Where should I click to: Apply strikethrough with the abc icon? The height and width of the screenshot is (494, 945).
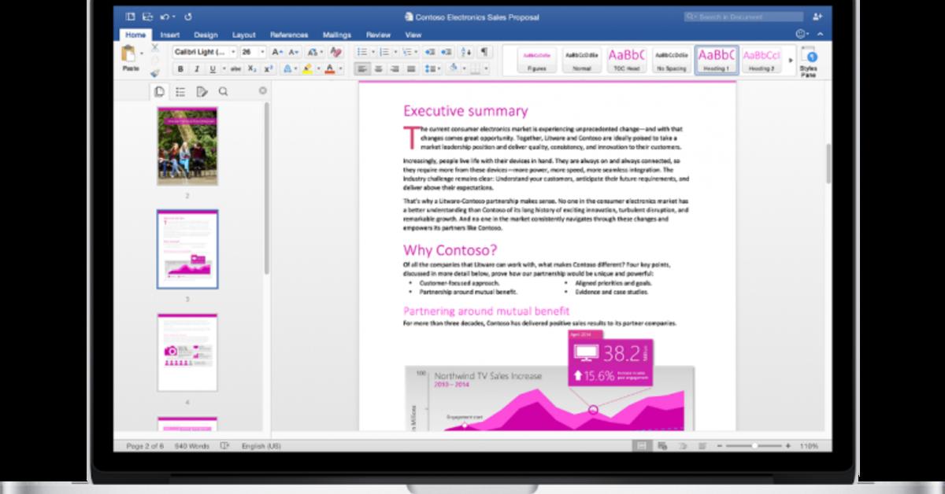coord(236,69)
